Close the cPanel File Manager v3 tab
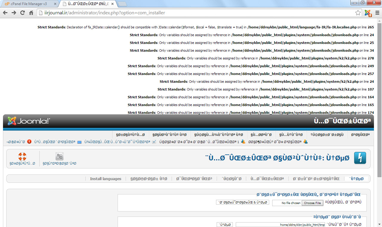This screenshot has width=382, height=227. coord(55,4)
